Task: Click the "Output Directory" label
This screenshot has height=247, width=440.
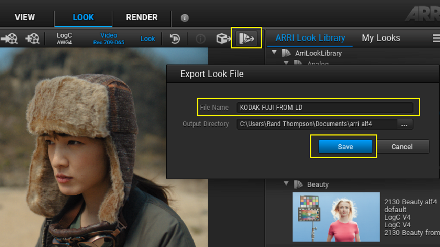Action: coord(206,124)
